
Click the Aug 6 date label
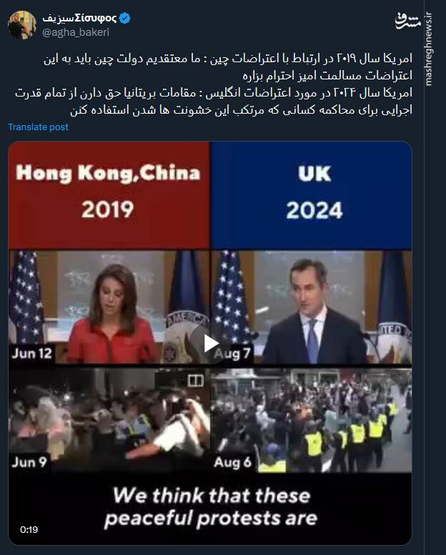233,462
